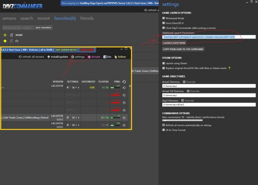258x185 pixels.
Task: Click settings icons in the 28 / 36 row
Action: [73, 118]
